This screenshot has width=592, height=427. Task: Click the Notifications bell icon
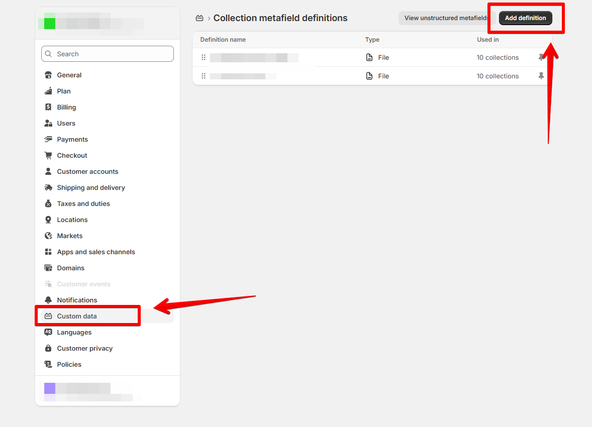pos(48,300)
